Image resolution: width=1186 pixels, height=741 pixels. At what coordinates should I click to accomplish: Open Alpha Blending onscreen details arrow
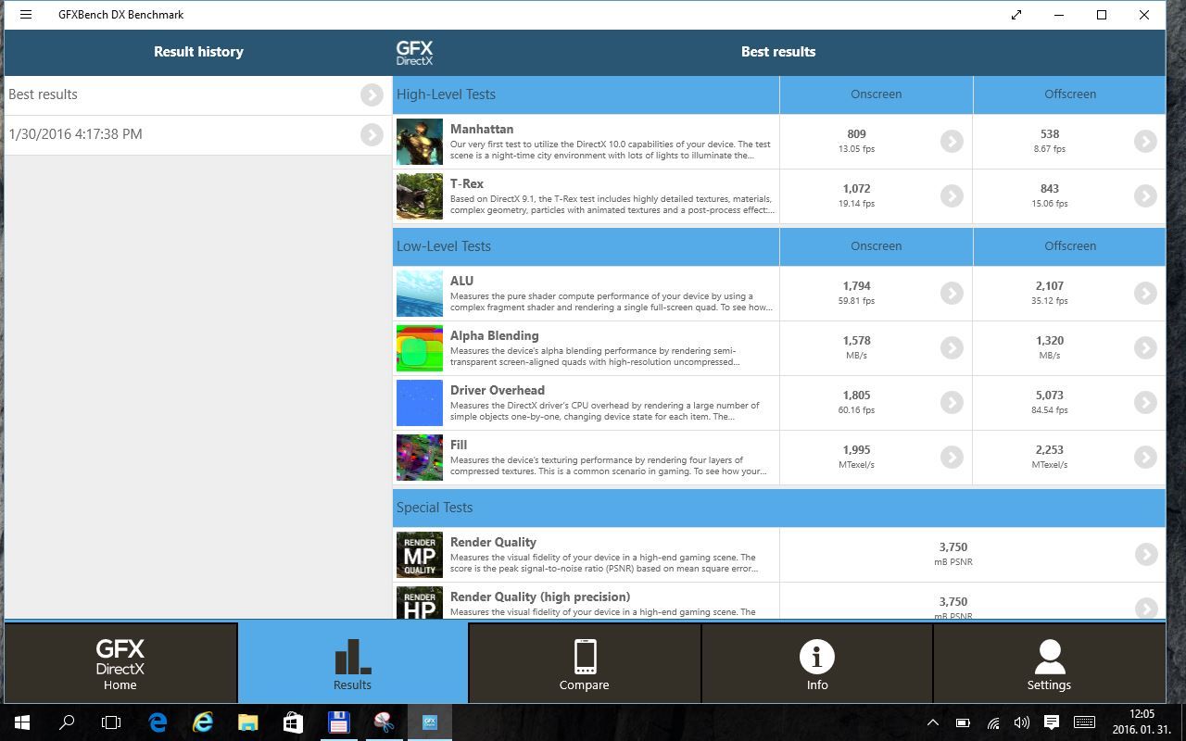click(x=952, y=347)
